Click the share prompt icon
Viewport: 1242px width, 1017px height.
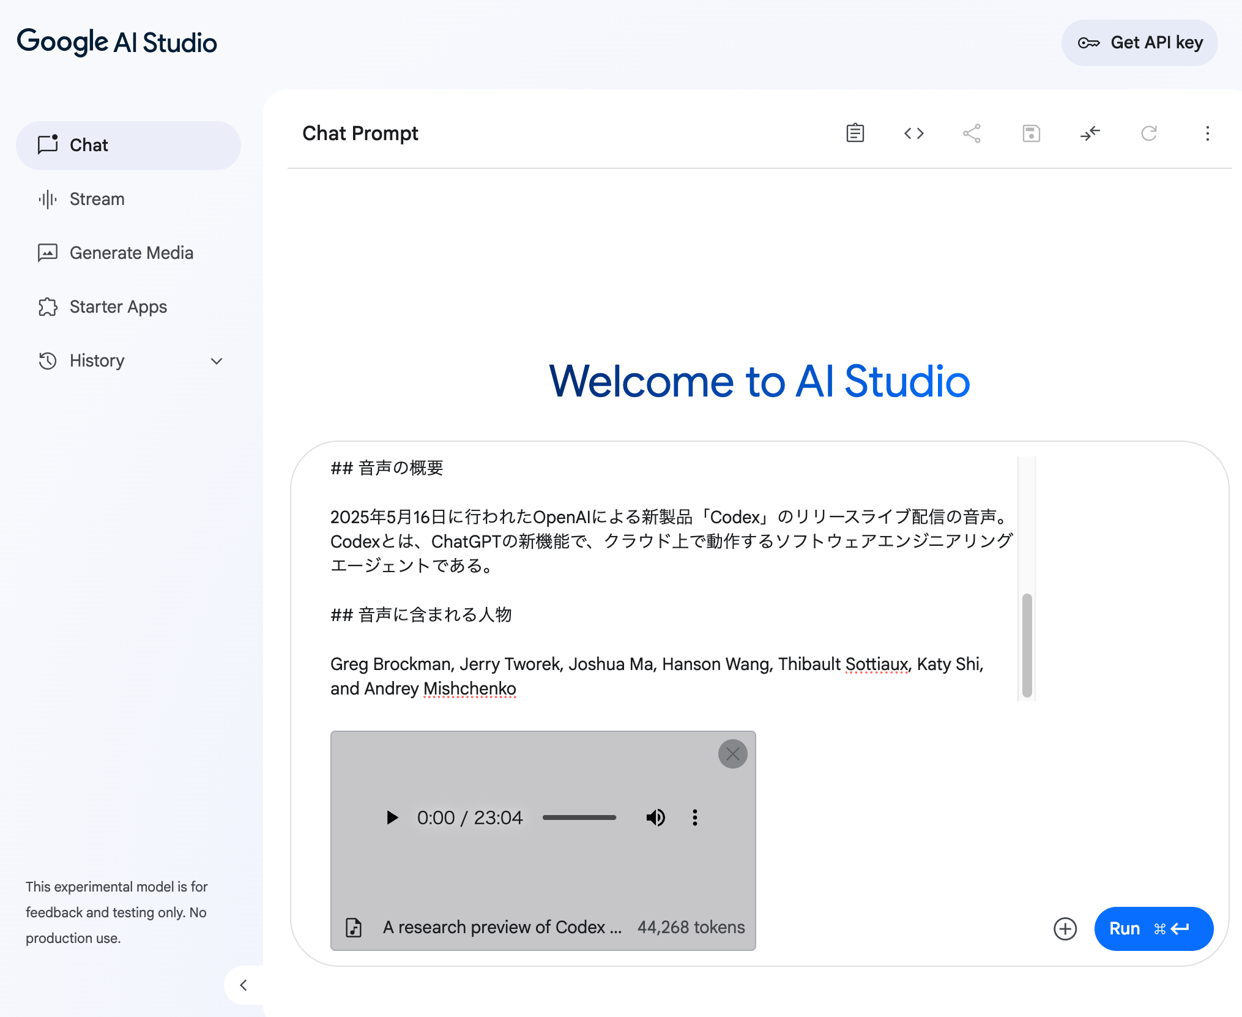point(972,133)
